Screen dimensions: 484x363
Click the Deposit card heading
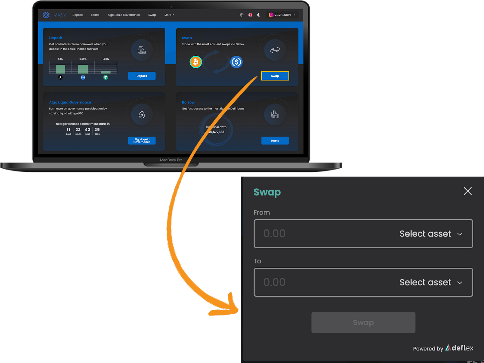(56, 38)
